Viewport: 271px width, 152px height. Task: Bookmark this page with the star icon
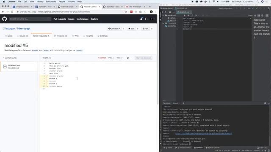(x=126, y=12)
